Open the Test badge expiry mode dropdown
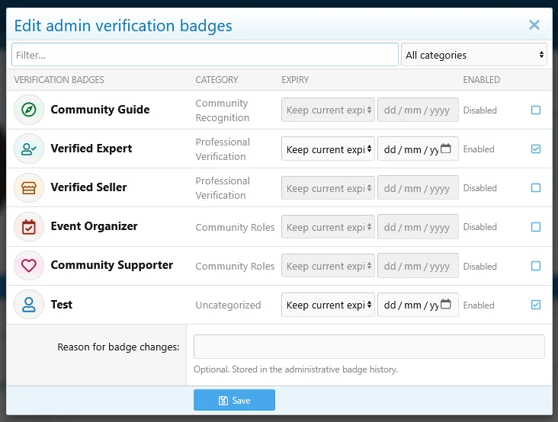Viewport: 558px width, 422px height. coord(328,305)
